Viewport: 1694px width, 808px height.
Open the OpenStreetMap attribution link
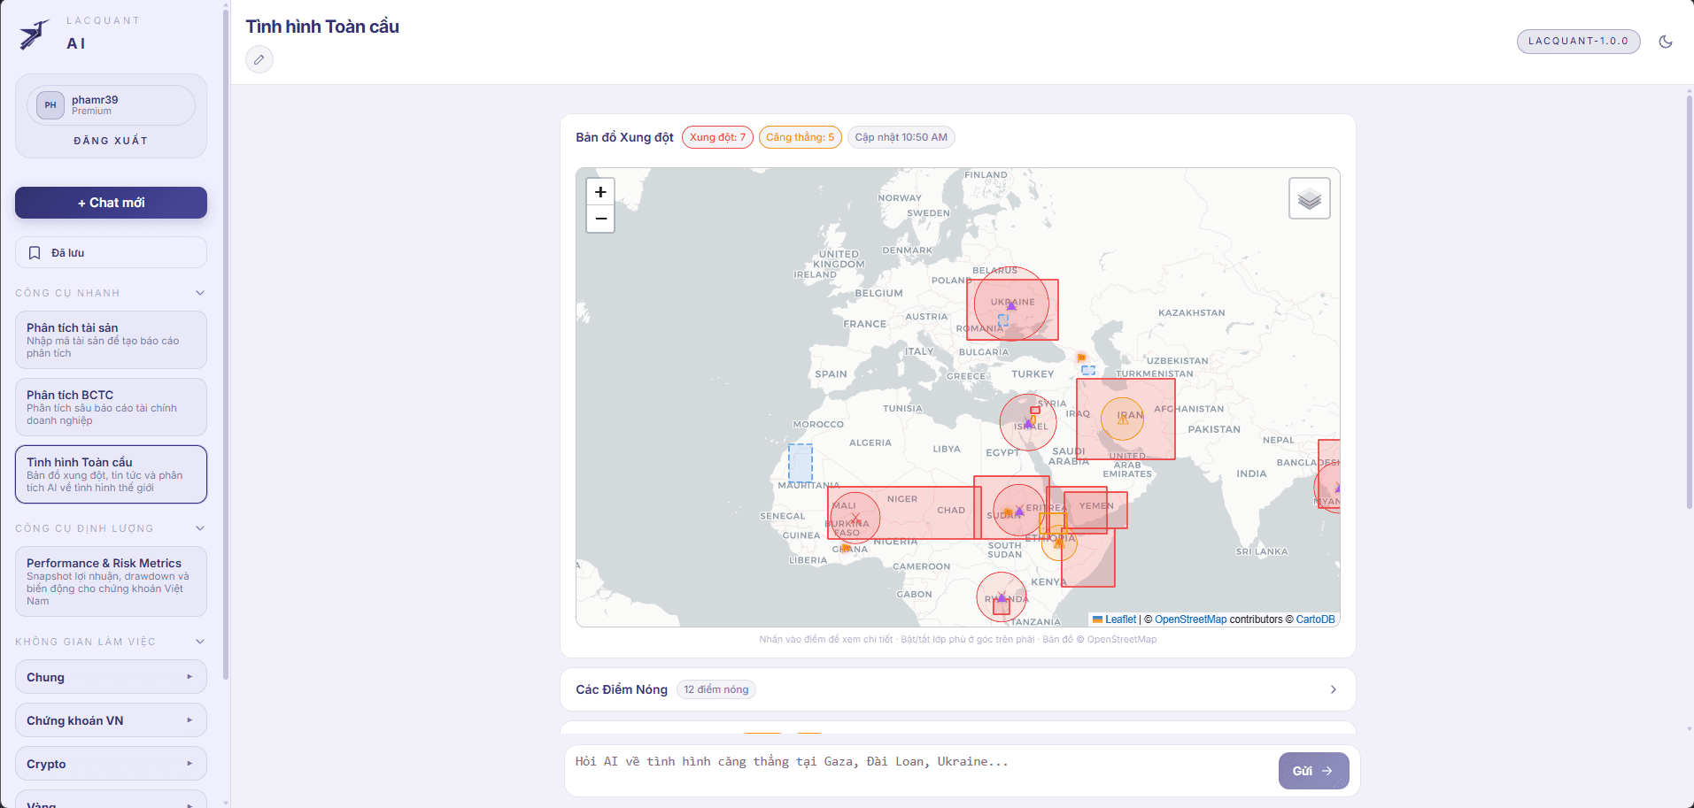pyautogui.click(x=1190, y=619)
